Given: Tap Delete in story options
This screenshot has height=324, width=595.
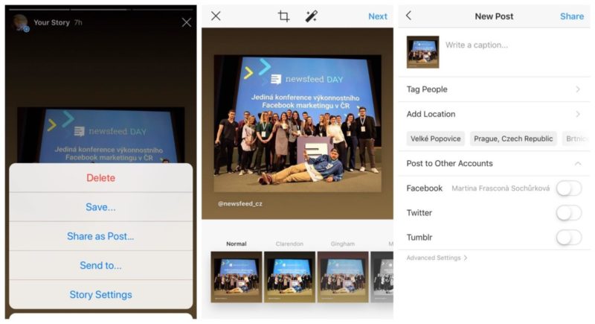Looking at the screenshot, I should point(100,178).
